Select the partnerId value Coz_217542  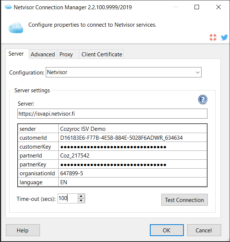click(133, 155)
